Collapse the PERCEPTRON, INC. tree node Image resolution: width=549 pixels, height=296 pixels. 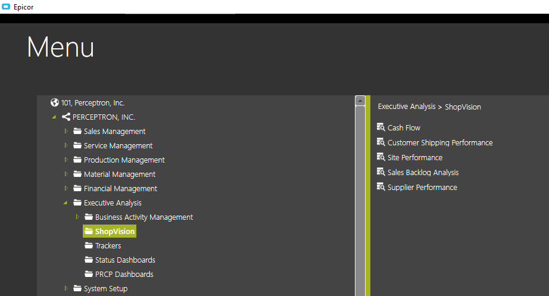[x=54, y=117]
